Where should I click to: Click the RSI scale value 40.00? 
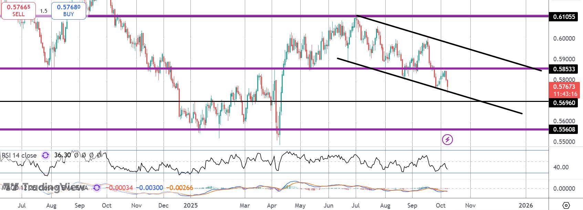pos(561,167)
